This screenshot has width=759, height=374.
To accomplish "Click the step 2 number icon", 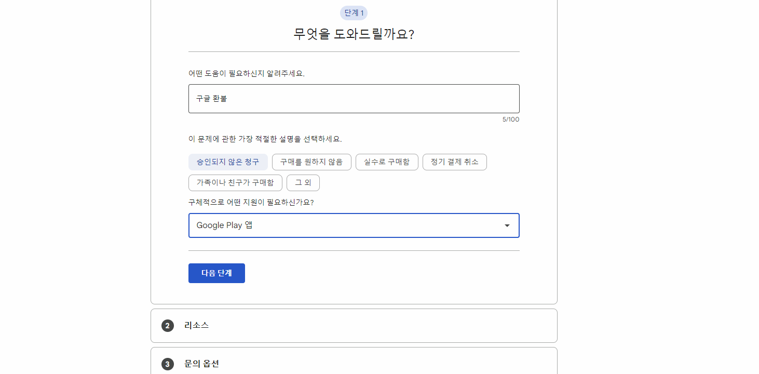I will tap(167, 325).
